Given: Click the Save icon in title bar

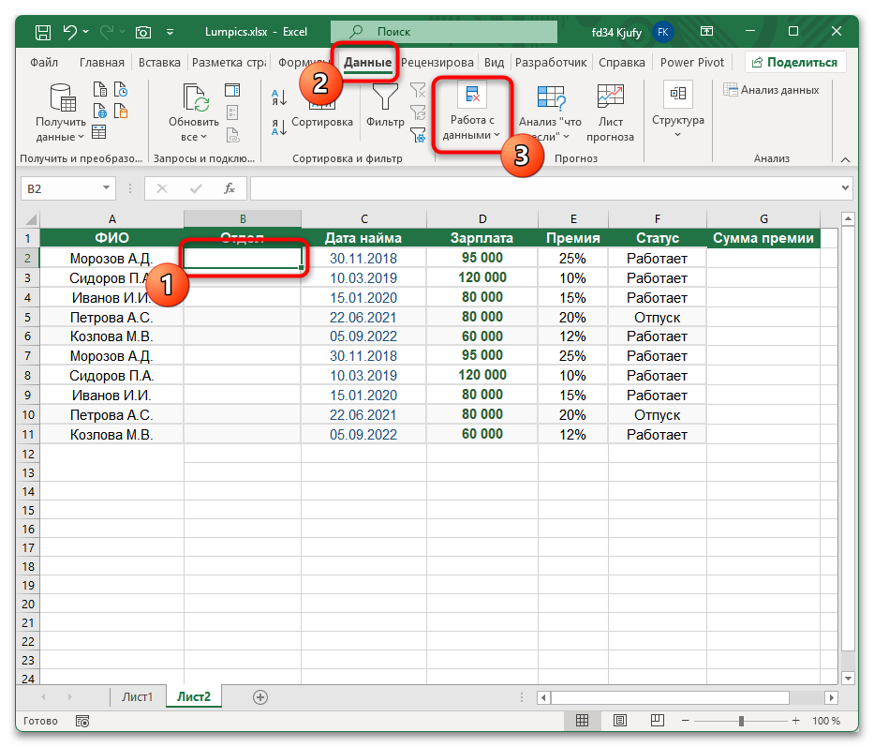Looking at the screenshot, I should tap(43, 32).
